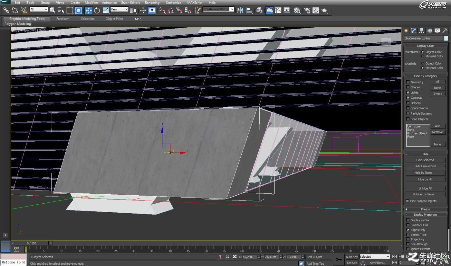
Task: Click the object color swatch beside name
Action: (x=446, y=38)
